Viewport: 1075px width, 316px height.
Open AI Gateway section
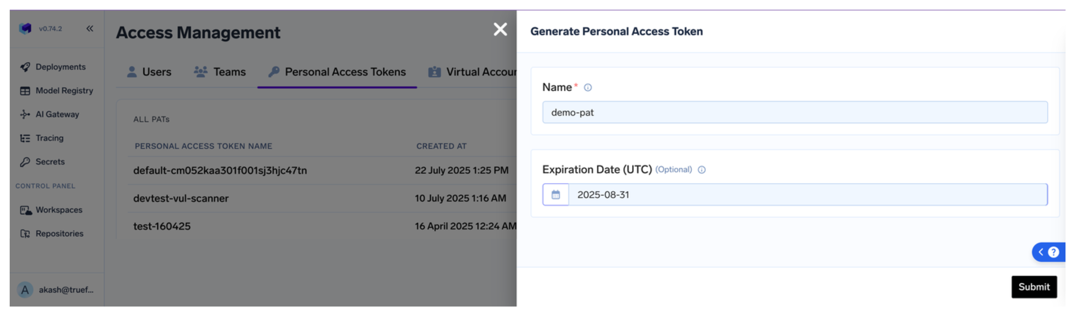(57, 115)
